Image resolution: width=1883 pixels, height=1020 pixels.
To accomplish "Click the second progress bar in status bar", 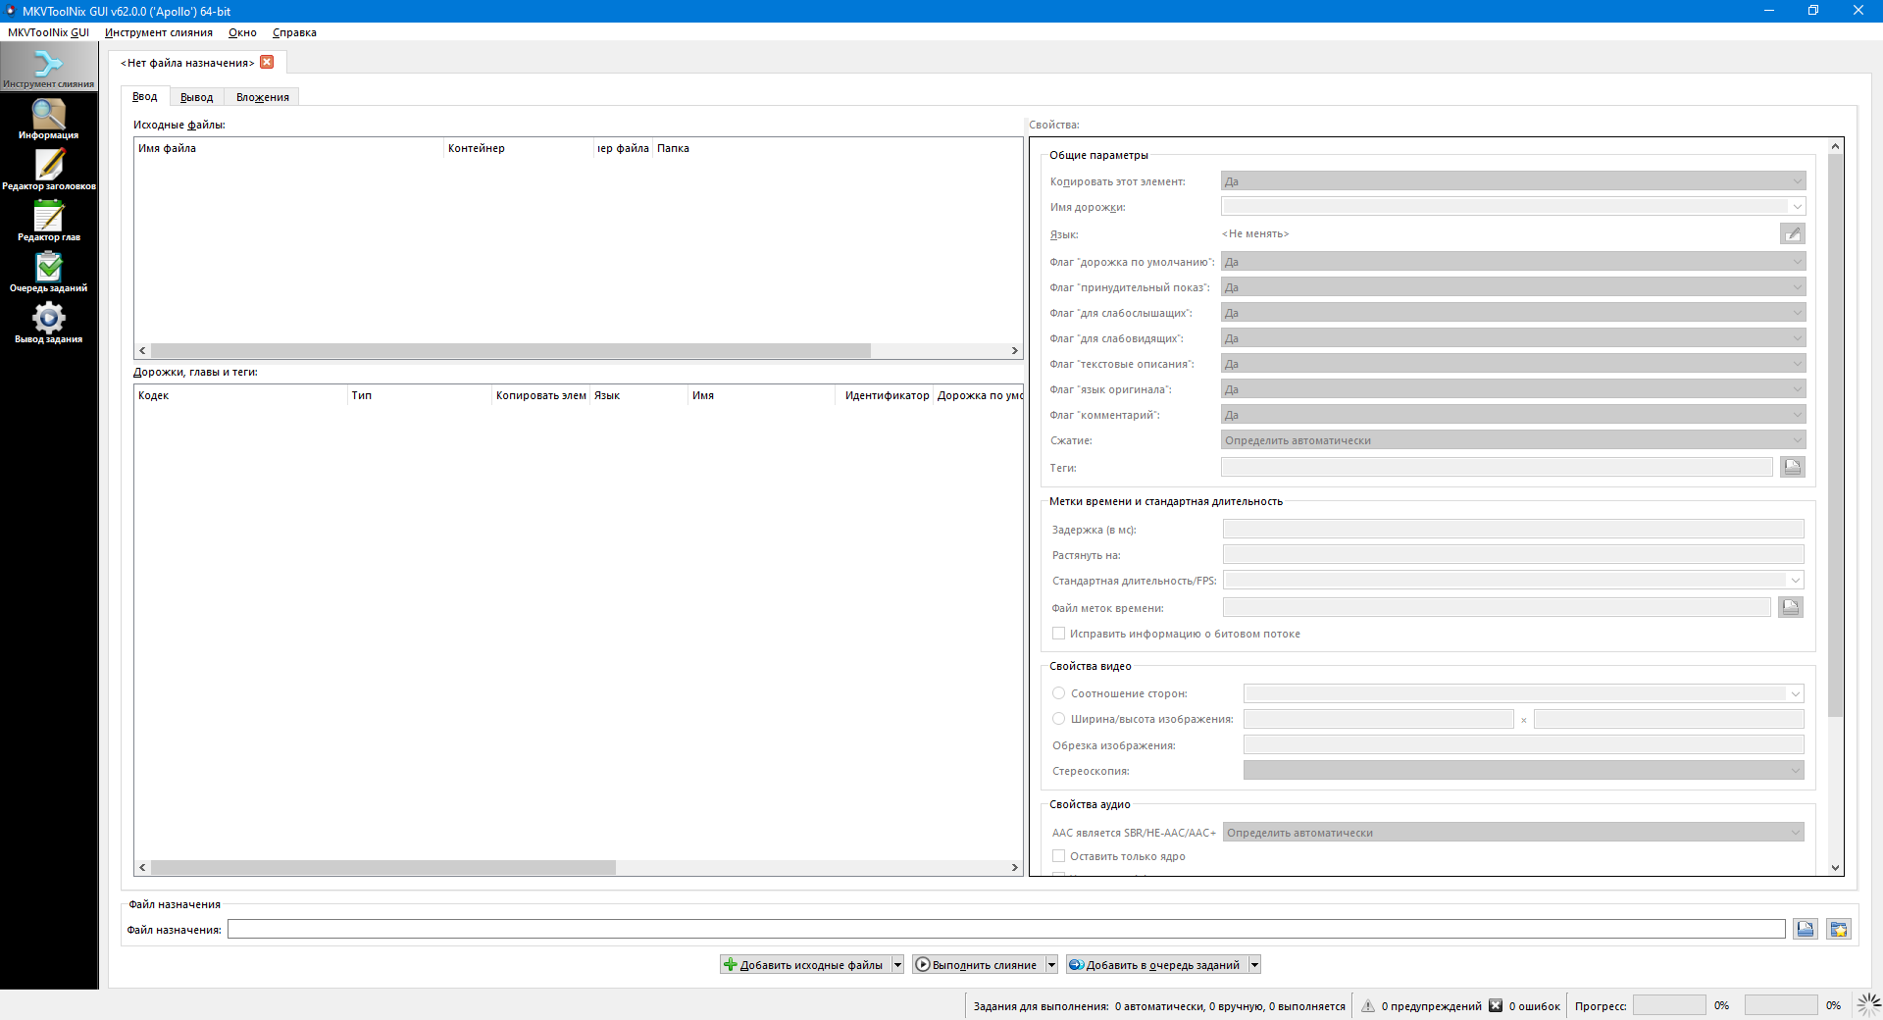I will click(x=1781, y=1005).
